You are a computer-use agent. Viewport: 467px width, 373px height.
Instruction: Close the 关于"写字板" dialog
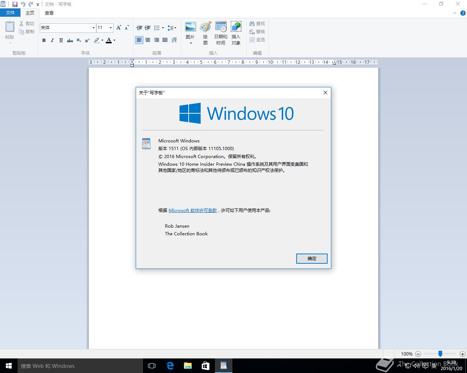pyautogui.click(x=325, y=93)
